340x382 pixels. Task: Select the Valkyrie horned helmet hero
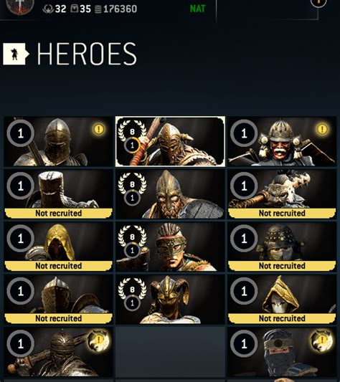pyautogui.click(x=170, y=299)
